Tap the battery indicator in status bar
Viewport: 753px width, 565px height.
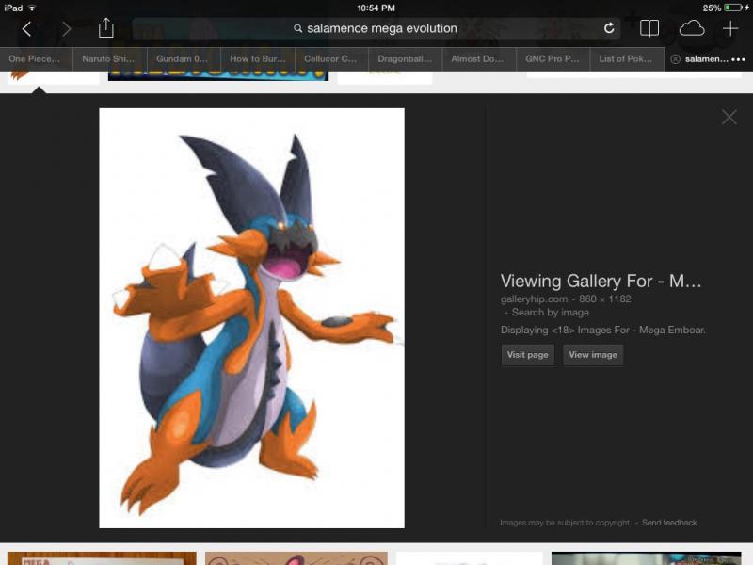pos(733,8)
